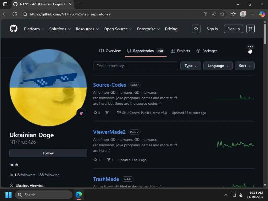
Task: Switch to the Projects tab
Action: 180,51
